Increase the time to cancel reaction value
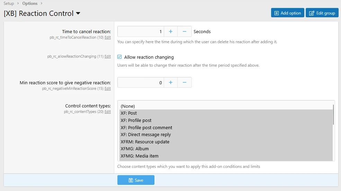The width and height of the screenshot is (341, 191). [170, 31]
